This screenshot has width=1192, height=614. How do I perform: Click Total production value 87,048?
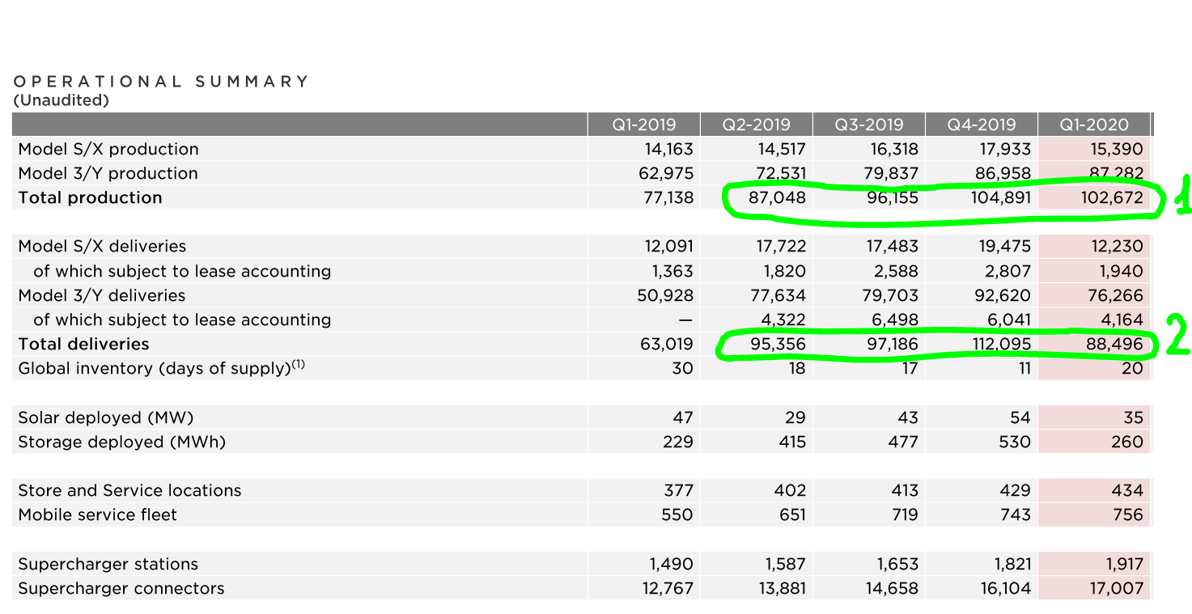pyautogui.click(x=778, y=197)
